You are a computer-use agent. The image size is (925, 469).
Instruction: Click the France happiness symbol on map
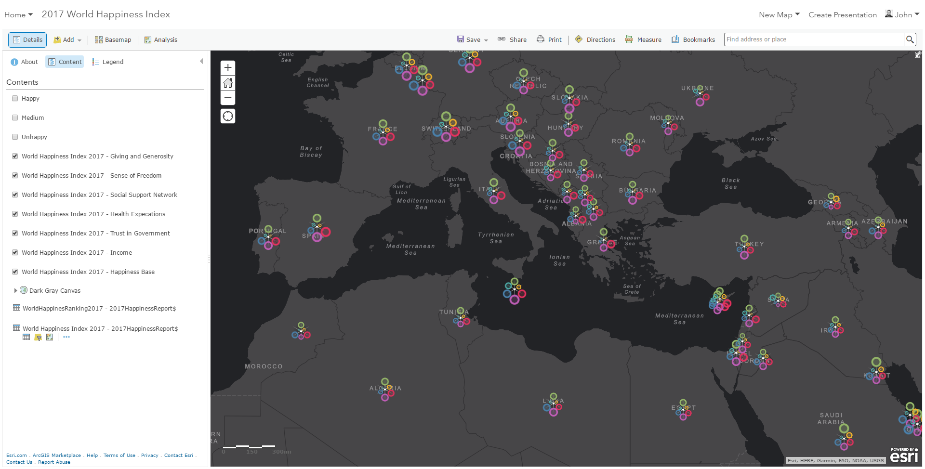pos(383,132)
